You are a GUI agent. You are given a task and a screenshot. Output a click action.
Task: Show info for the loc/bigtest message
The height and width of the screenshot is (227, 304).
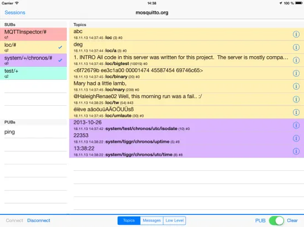coord(296,60)
